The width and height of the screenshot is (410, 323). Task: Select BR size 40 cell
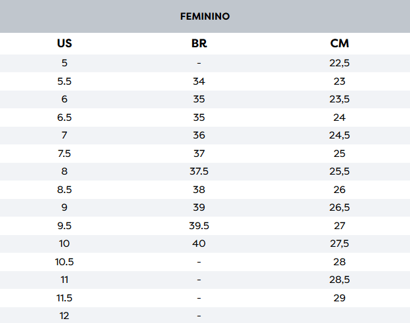pos(199,244)
